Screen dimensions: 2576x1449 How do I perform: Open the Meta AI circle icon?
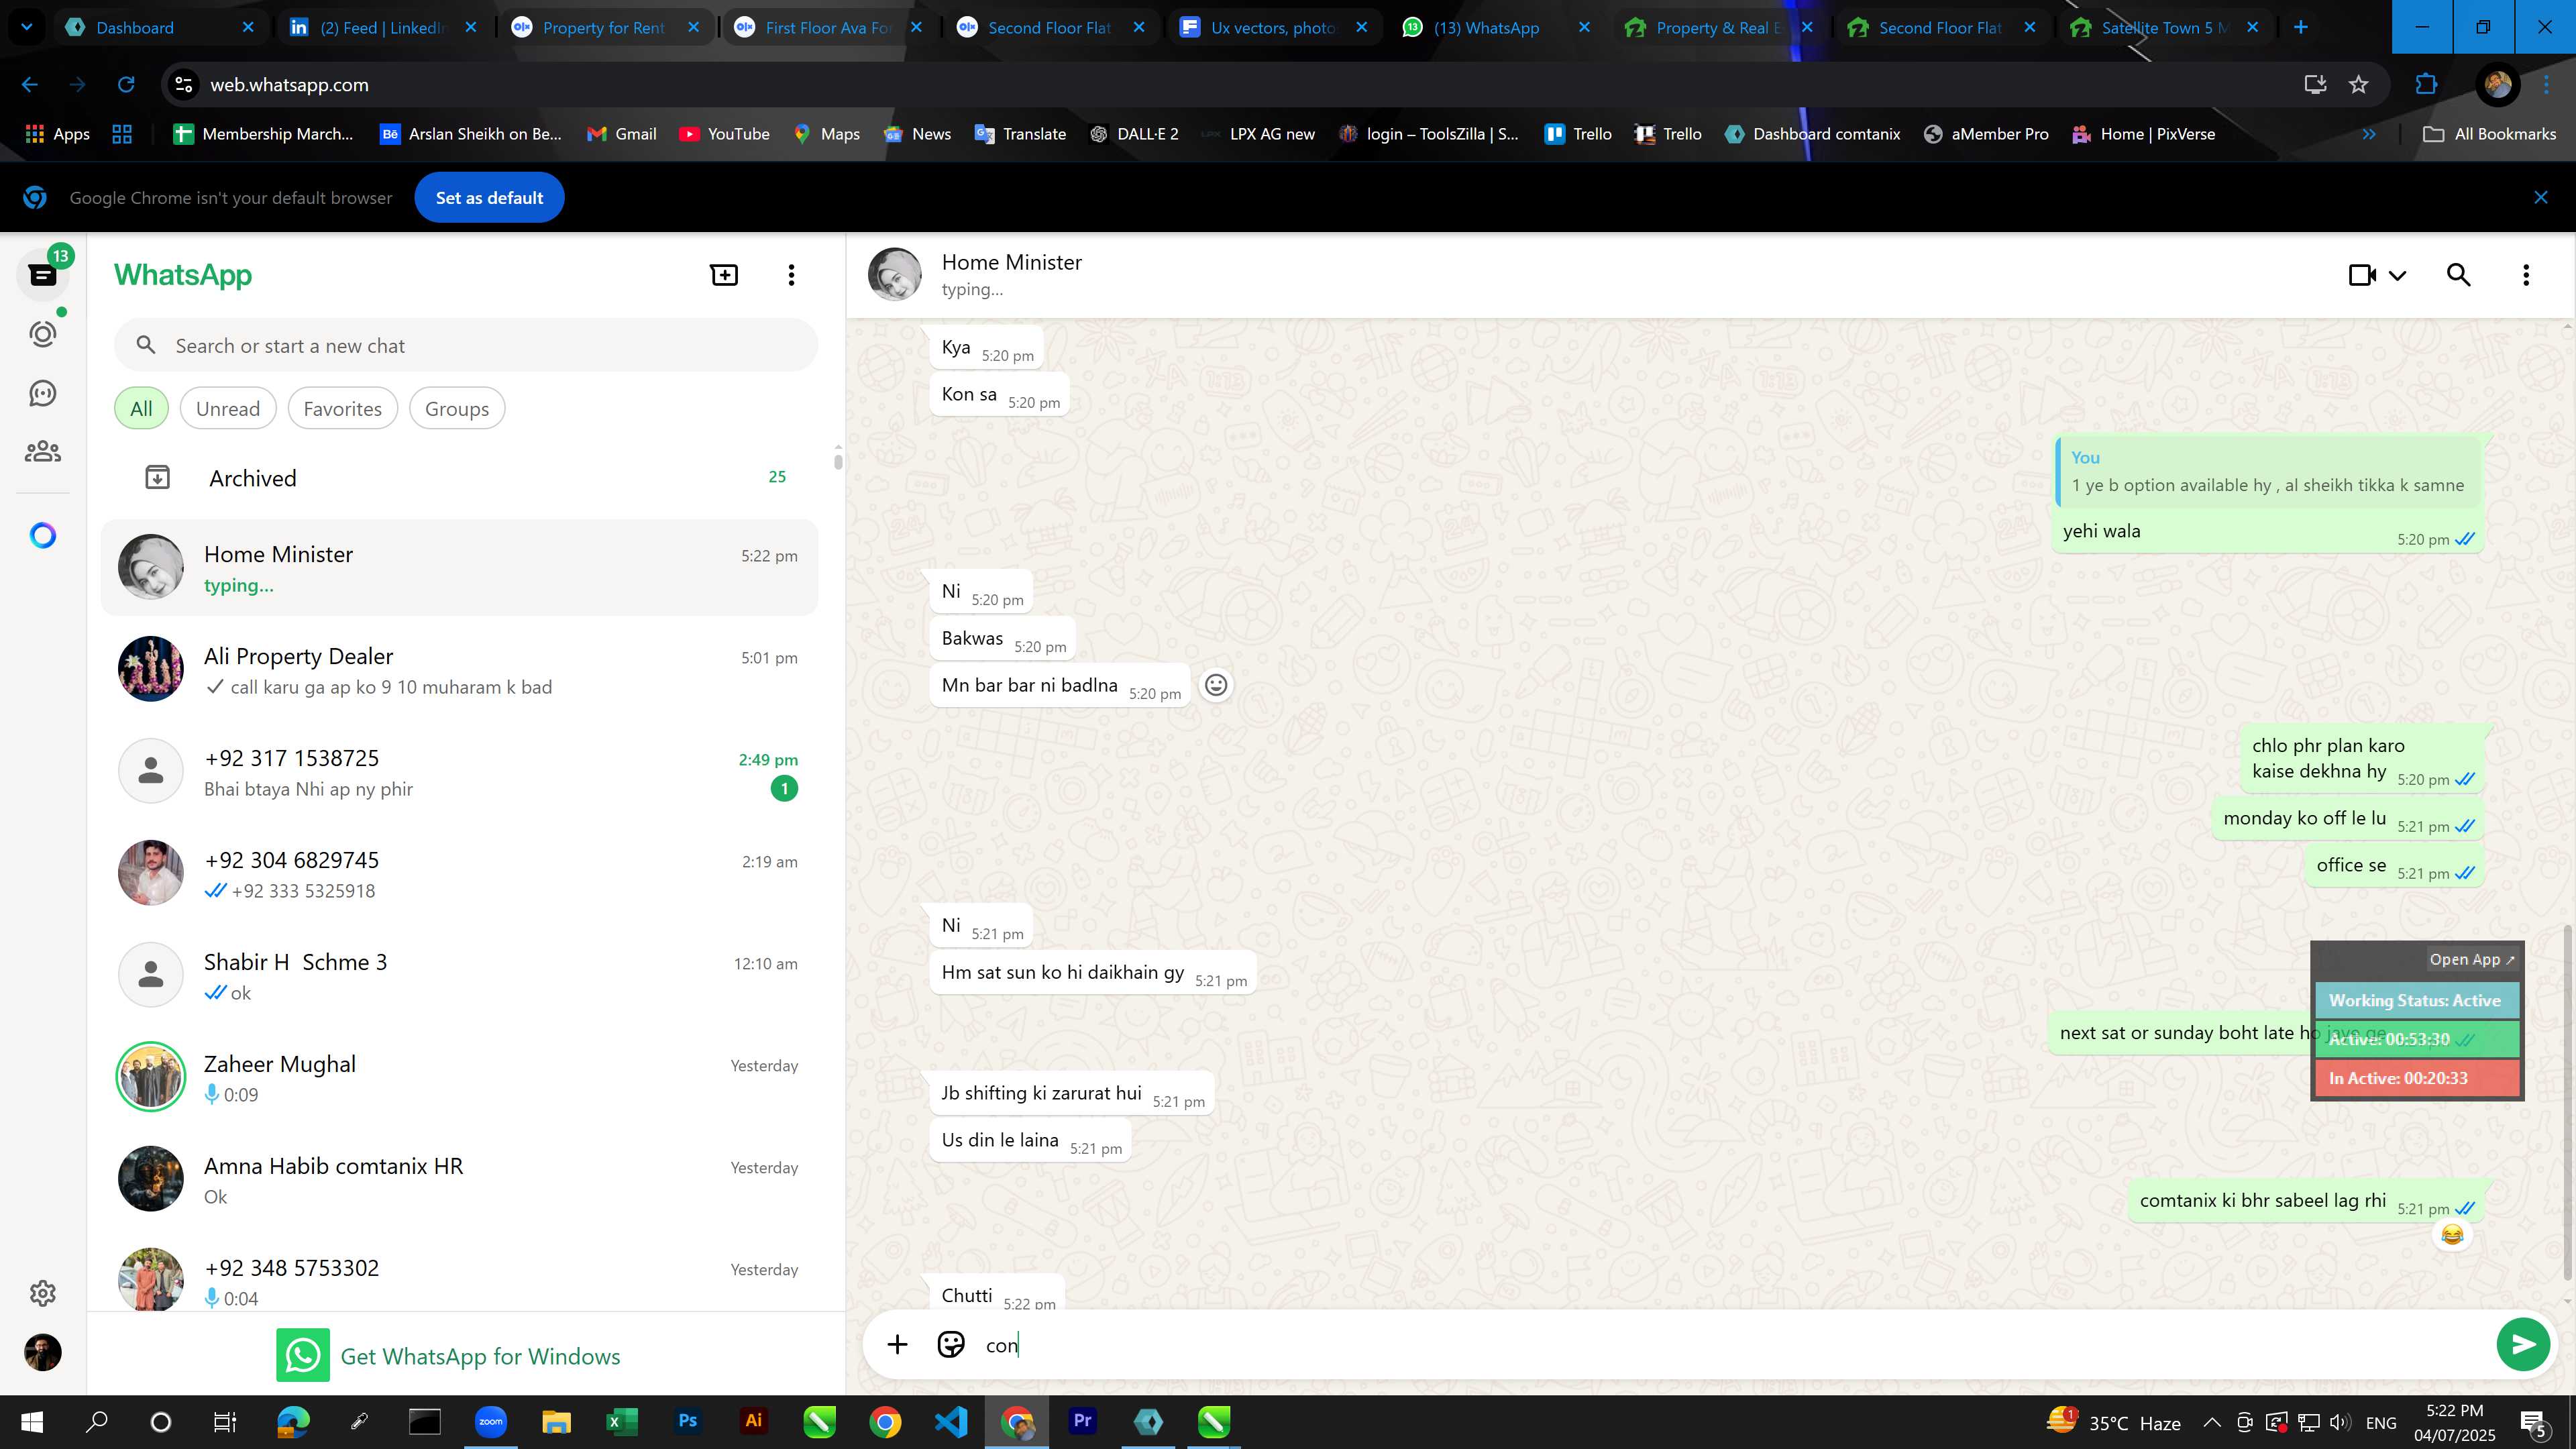pyautogui.click(x=43, y=536)
